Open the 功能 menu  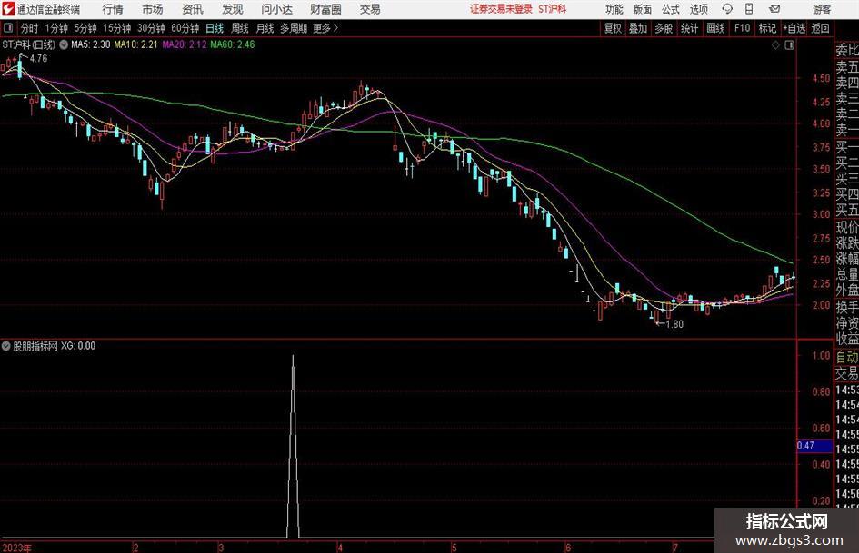614,9
